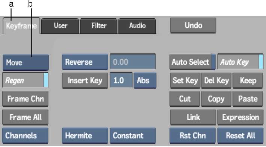The image size is (266, 147).
Task: Open the Audio tab
Action: point(137,26)
